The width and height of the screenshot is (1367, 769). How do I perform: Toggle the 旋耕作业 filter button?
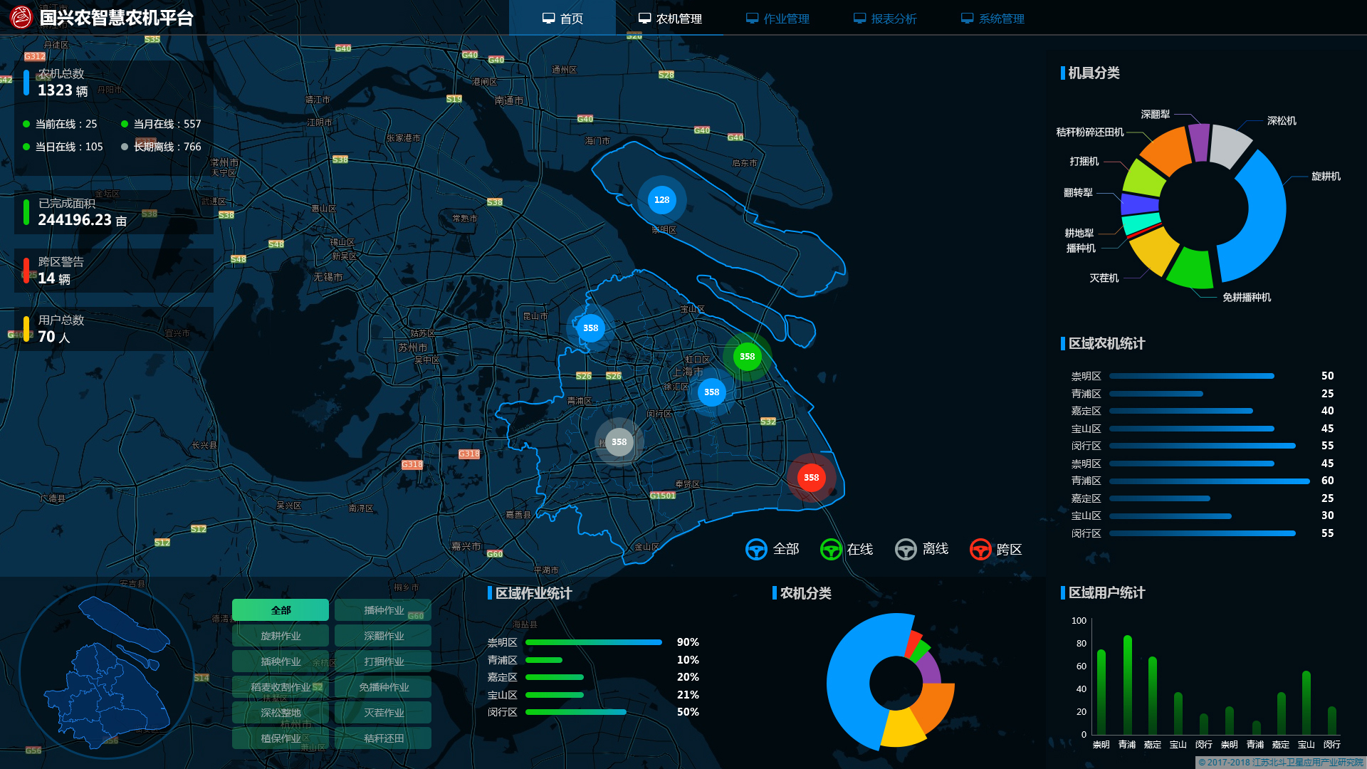point(281,636)
